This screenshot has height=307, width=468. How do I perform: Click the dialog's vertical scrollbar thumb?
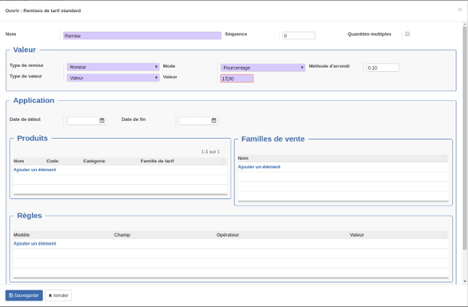[x=465, y=138]
